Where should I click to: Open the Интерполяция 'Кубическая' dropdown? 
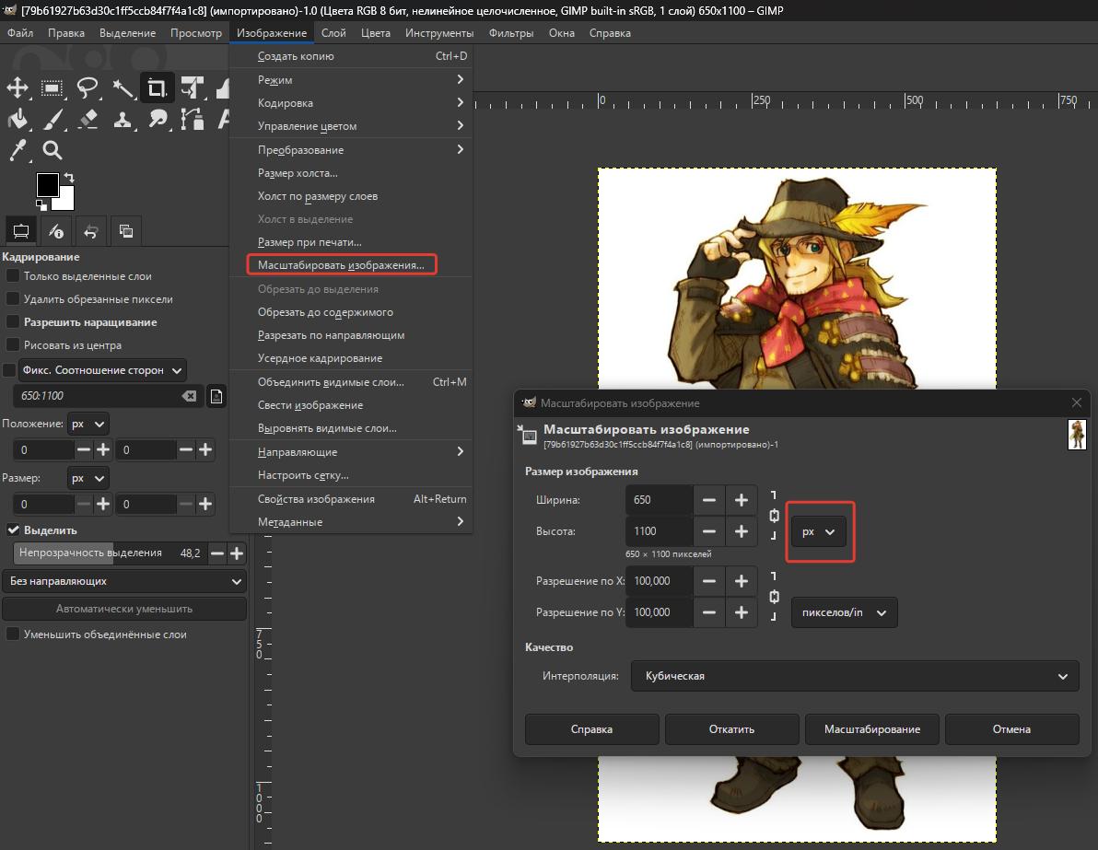854,676
